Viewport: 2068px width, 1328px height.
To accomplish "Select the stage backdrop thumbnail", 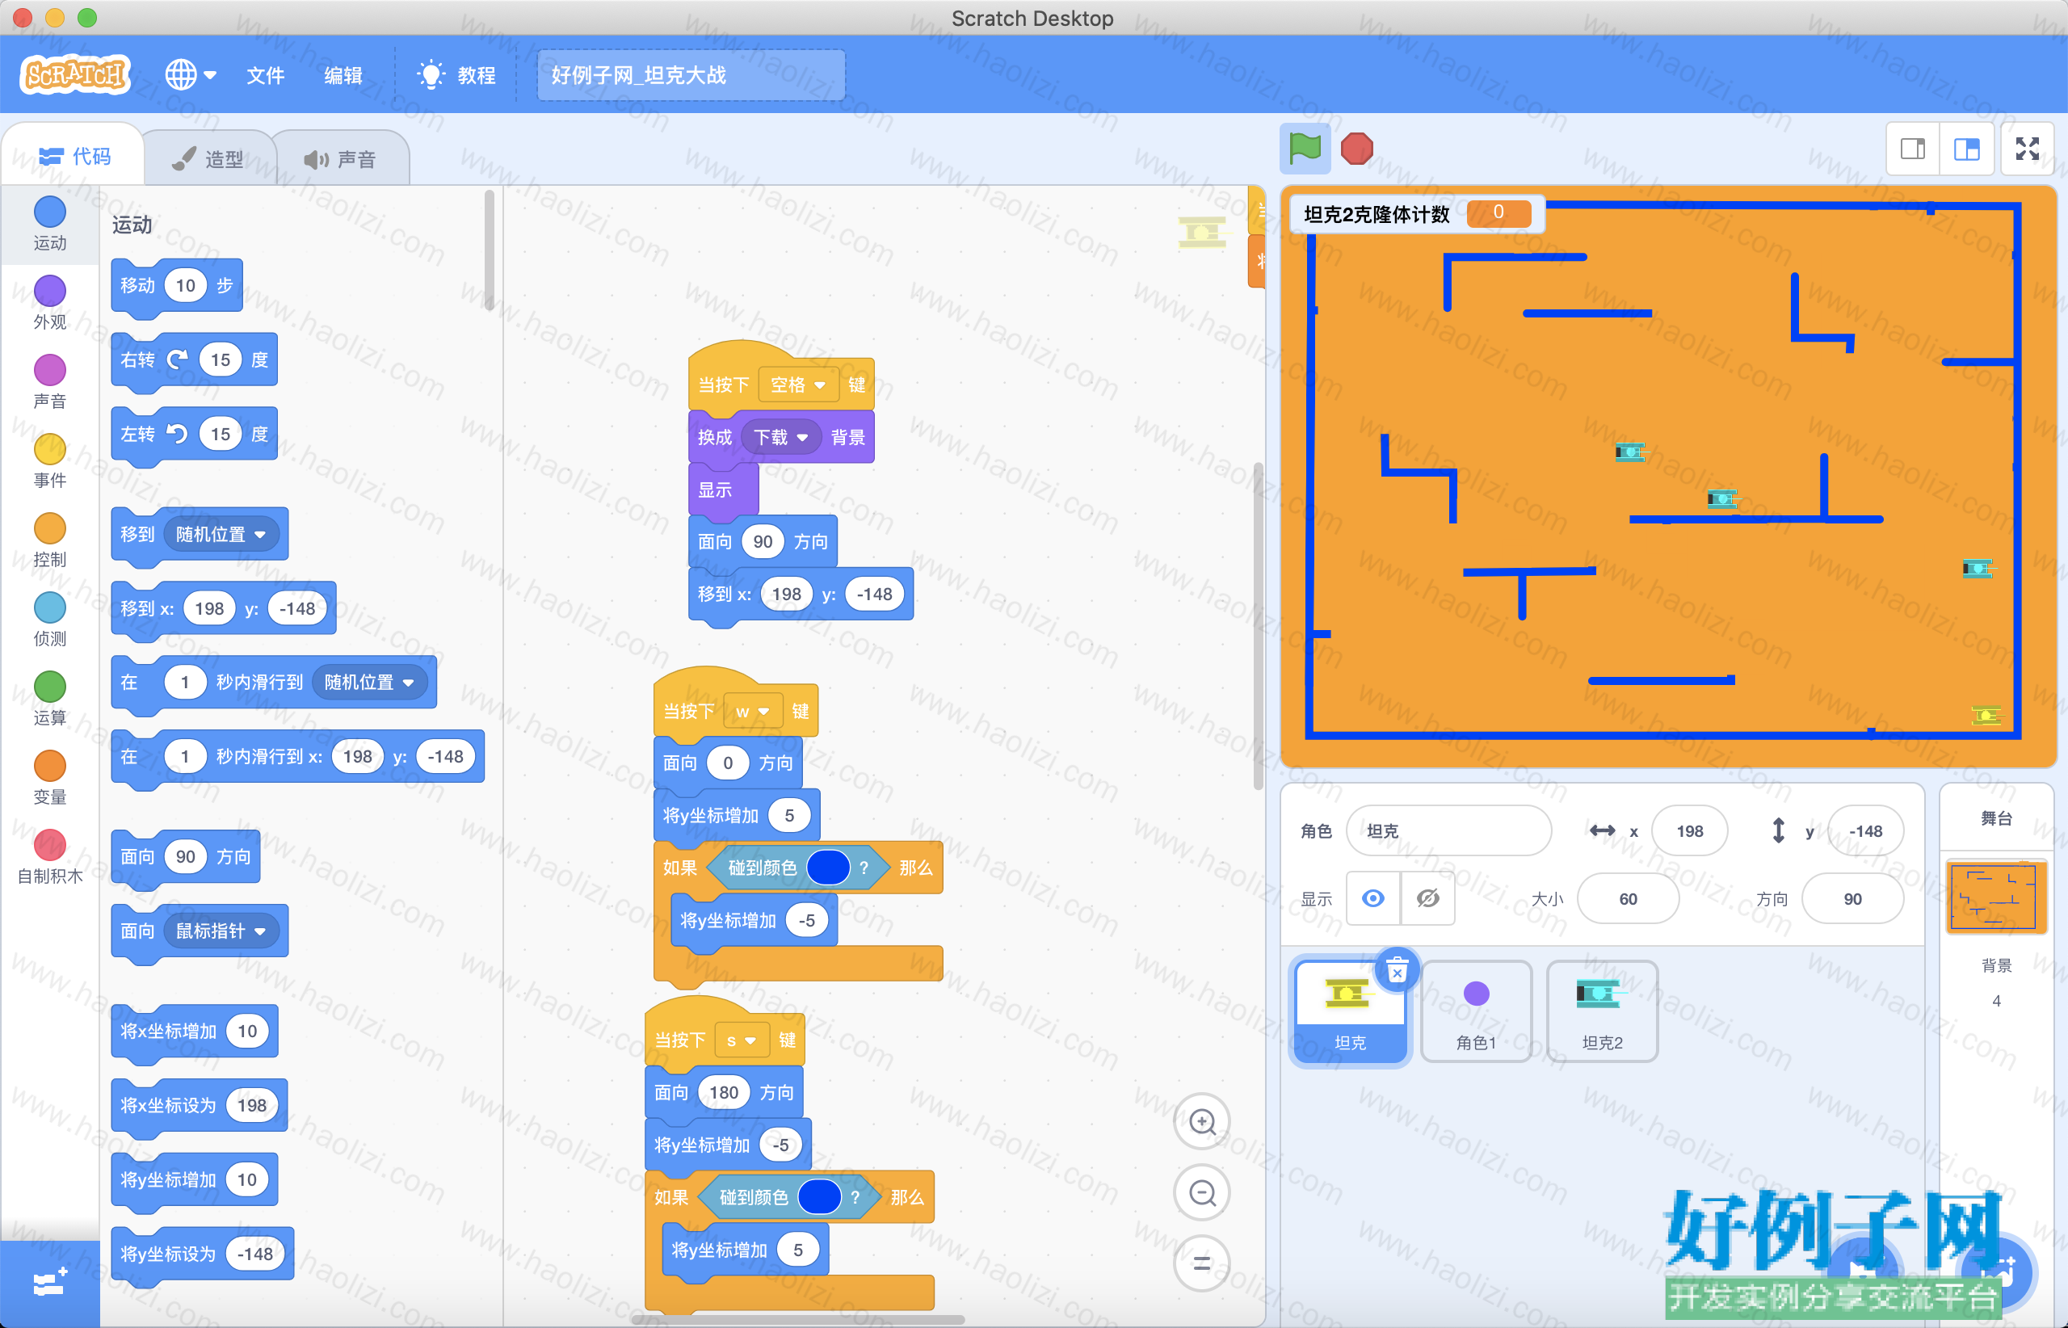I will [1995, 897].
